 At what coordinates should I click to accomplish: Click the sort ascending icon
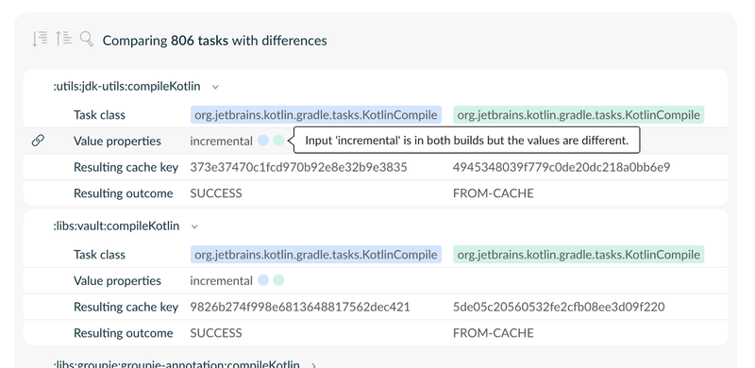click(x=63, y=39)
